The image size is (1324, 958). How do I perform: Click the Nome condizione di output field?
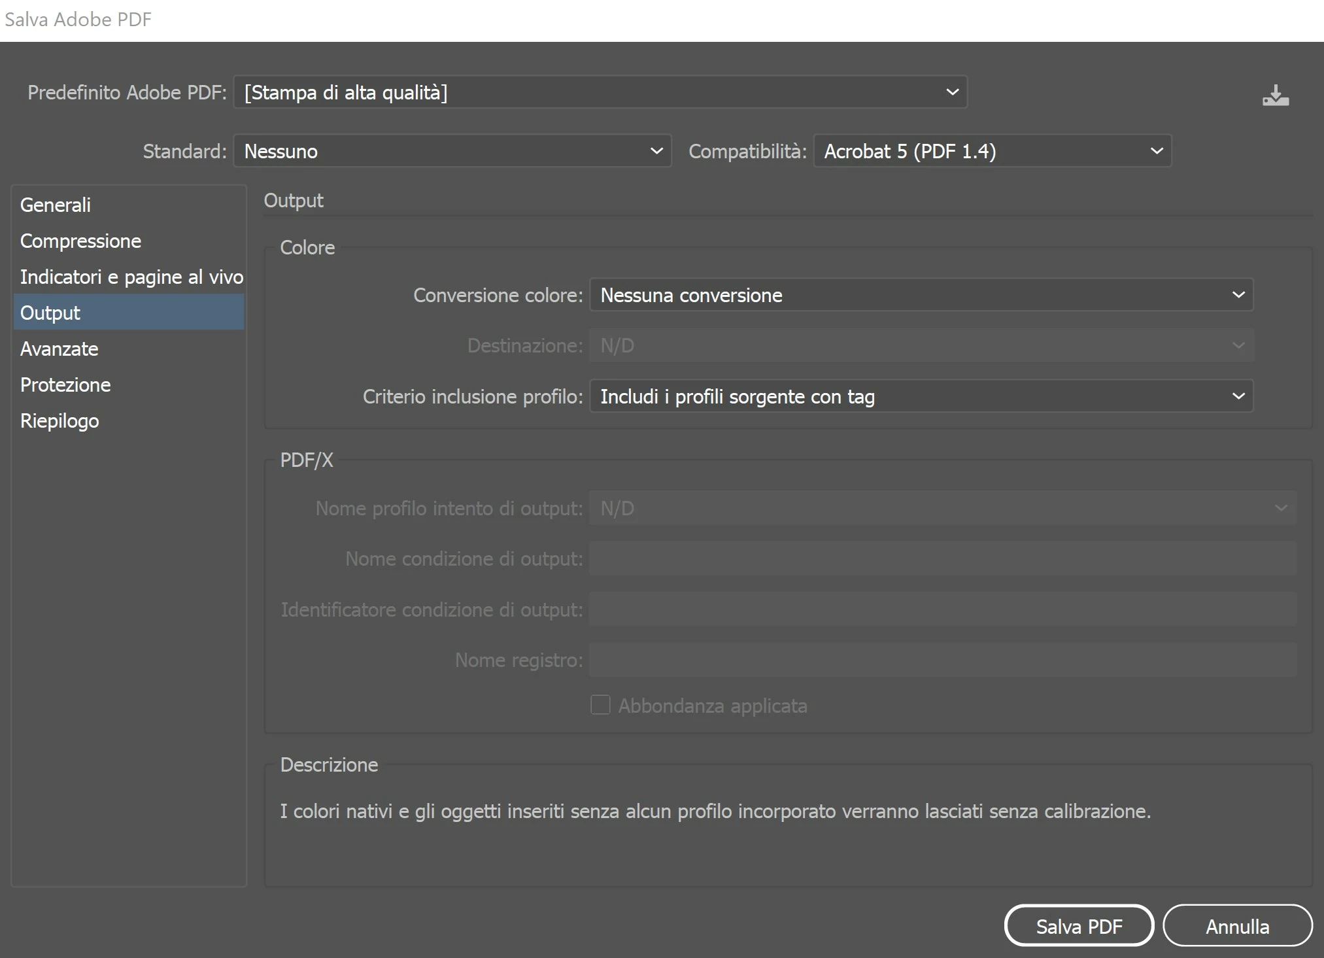coord(942,559)
